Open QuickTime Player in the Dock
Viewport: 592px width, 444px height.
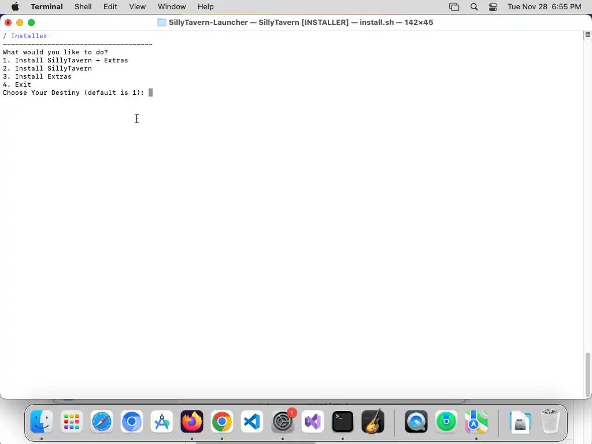(x=416, y=421)
